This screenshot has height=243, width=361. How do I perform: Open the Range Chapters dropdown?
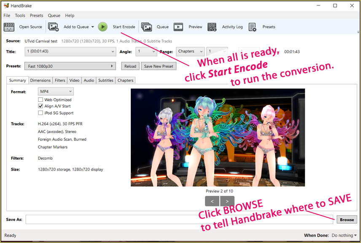[x=190, y=51]
